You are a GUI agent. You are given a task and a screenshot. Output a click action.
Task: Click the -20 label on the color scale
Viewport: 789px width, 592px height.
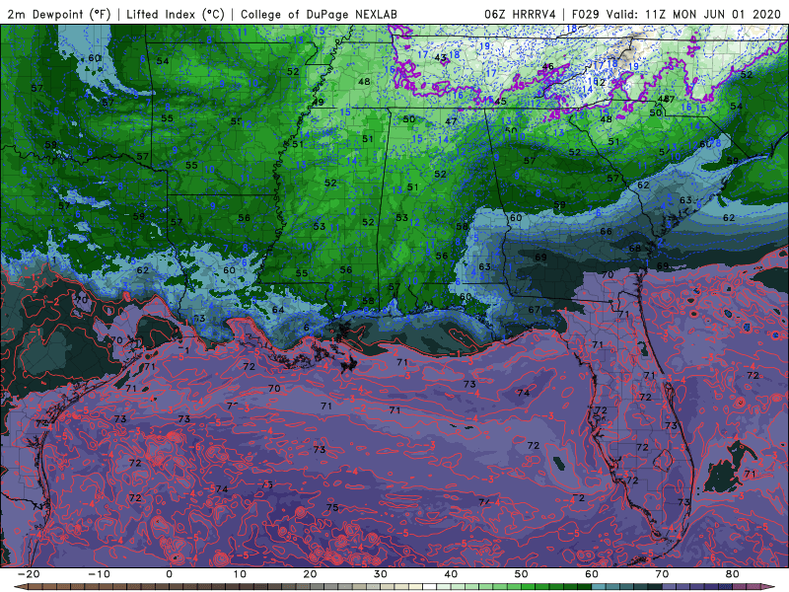click(x=29, y=574)
